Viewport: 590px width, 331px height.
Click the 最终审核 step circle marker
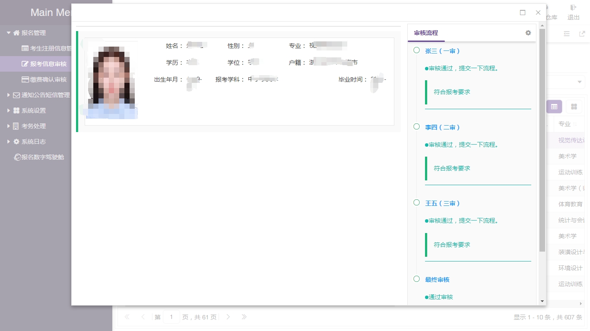[416, 279]
